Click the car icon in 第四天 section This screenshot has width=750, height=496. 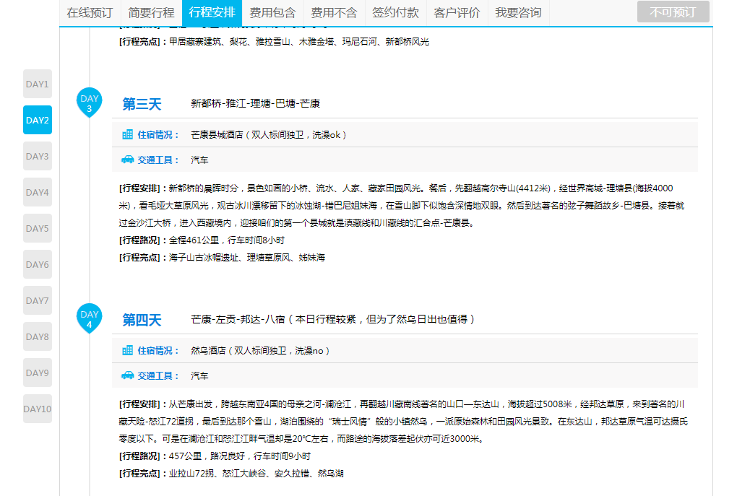[x=128, y=375]
